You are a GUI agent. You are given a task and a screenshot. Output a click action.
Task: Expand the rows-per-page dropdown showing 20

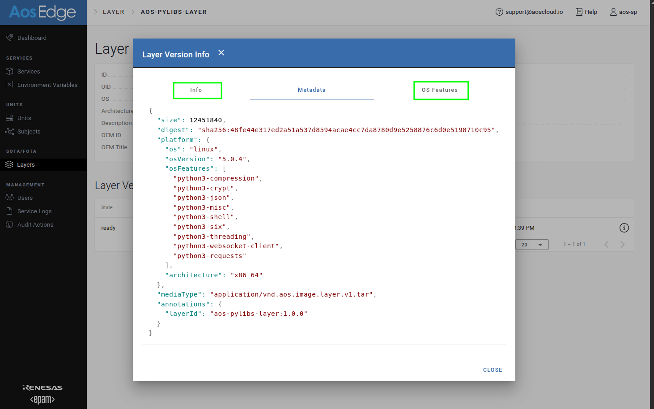(x=532, y=245)
